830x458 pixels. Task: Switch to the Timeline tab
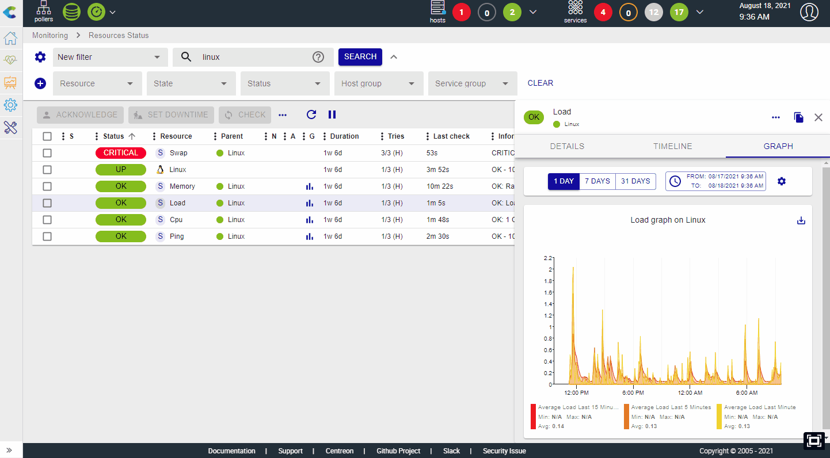point(672,146)
